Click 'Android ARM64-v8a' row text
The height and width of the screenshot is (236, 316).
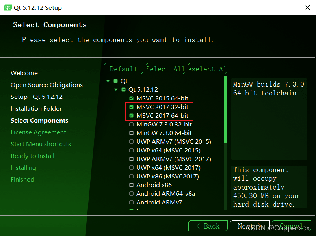click(x=165, y=194)
